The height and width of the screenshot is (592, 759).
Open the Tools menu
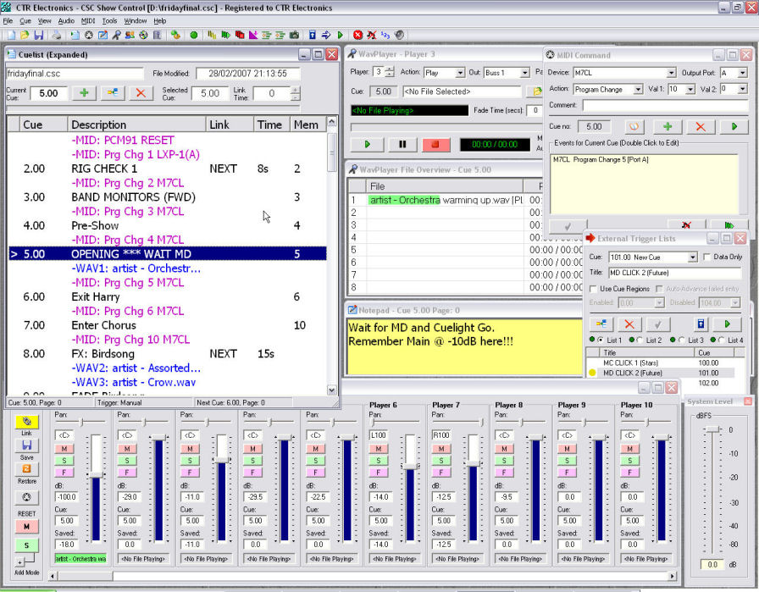coord(110,21)
